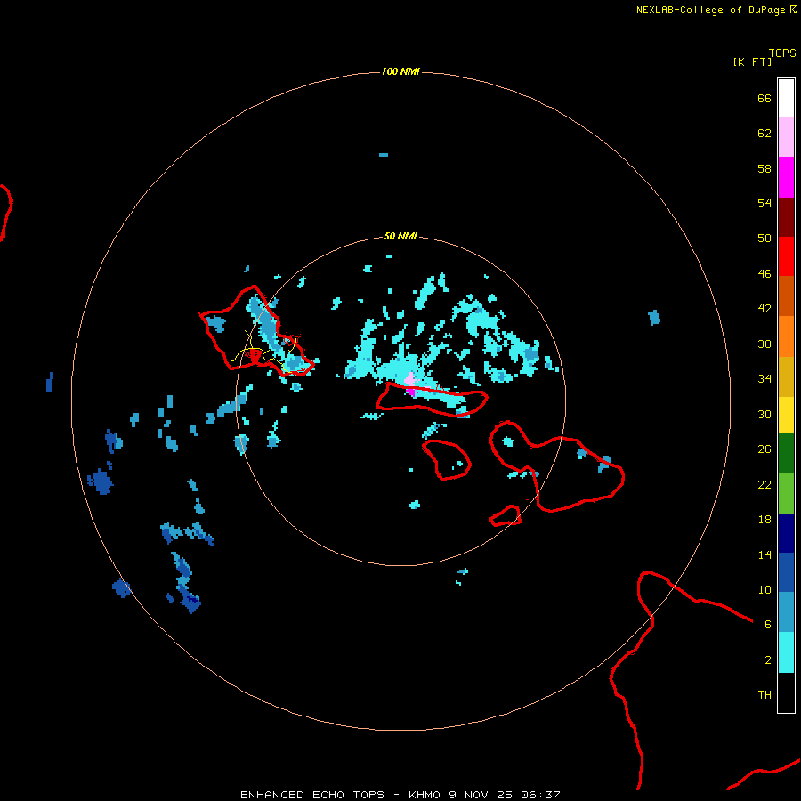801x801 pixels.
Task: Click the lone echo east near 100 NMI ring
Action: coord(654,317)
